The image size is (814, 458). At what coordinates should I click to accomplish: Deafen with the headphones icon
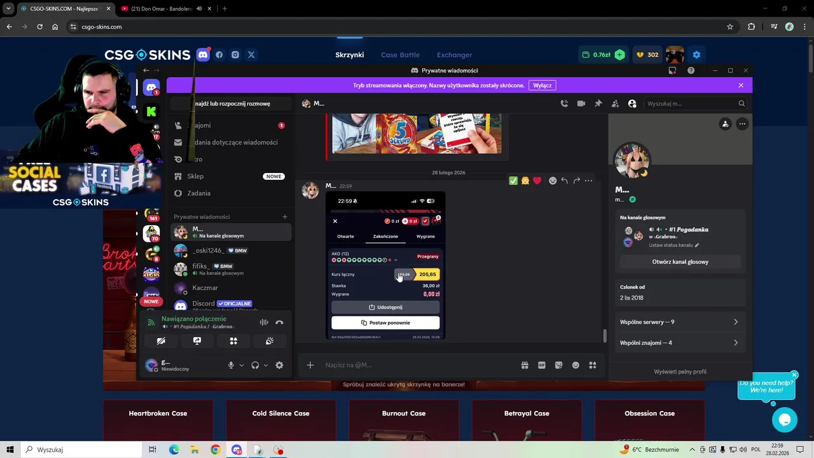[x=255, y=365]
